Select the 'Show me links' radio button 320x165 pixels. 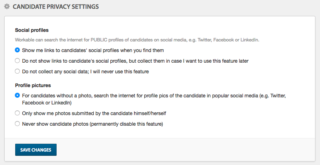(x=17, y=50)
